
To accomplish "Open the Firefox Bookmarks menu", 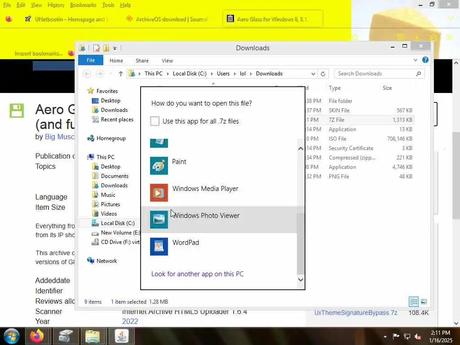I will (x=83, y=4).
